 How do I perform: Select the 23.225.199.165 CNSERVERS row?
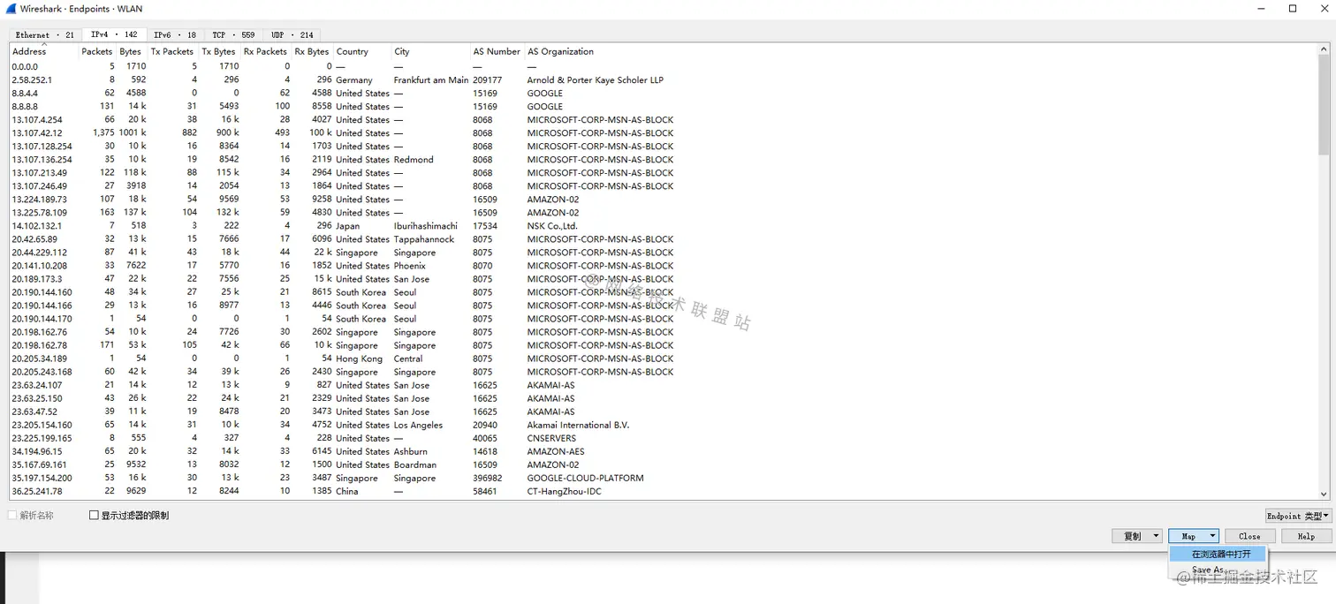click(x=663, y=438)
